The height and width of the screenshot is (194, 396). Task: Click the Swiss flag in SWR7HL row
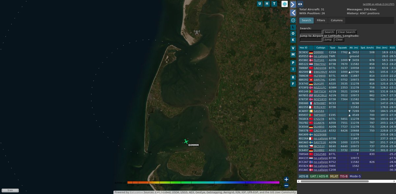click(x=311, y=80)
